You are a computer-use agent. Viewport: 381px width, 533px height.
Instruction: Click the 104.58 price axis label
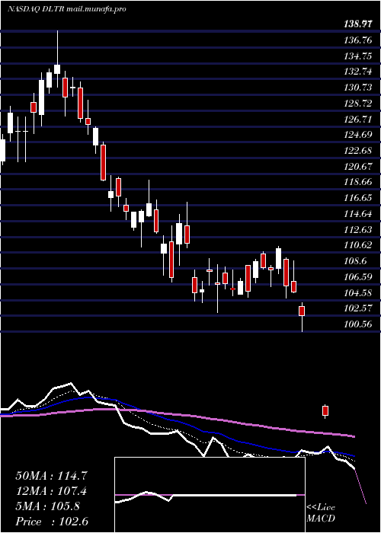pyautogui.click(x=357, y=292)
